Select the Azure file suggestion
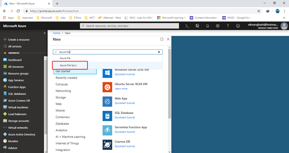The width and height of the screenshot is (289, 153). (x=108, y=58)
